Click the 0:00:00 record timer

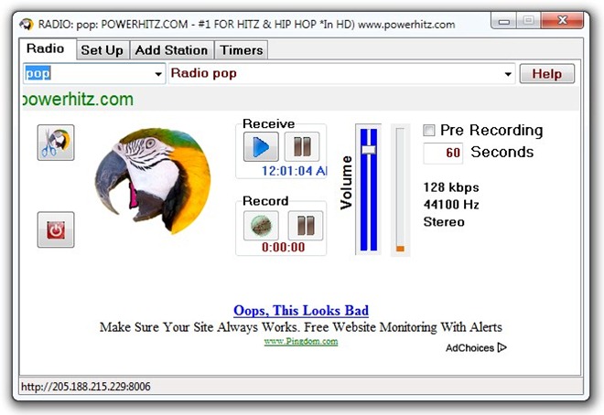pos(283,248)
